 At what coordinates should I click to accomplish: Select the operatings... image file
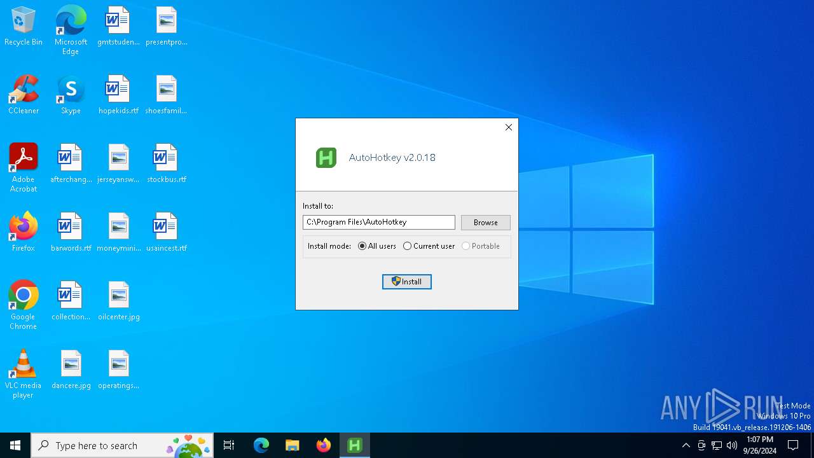(x=118, y=370)
